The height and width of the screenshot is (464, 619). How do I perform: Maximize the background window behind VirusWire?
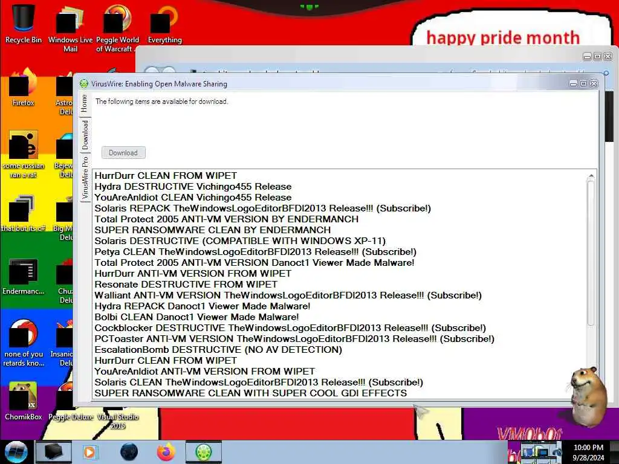click(x=598, y=56)
